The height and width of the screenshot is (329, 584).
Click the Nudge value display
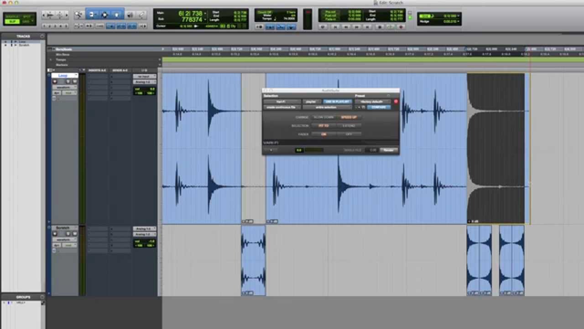[450, 21]
